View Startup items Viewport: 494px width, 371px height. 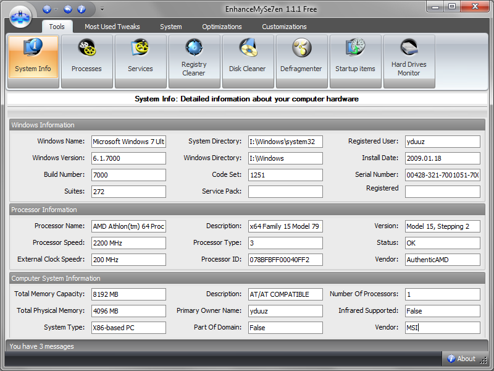[355, 60]
